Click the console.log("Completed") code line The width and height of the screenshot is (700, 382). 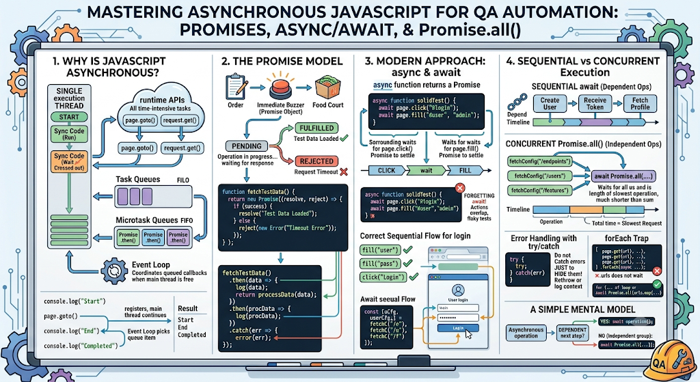[81, 345]
